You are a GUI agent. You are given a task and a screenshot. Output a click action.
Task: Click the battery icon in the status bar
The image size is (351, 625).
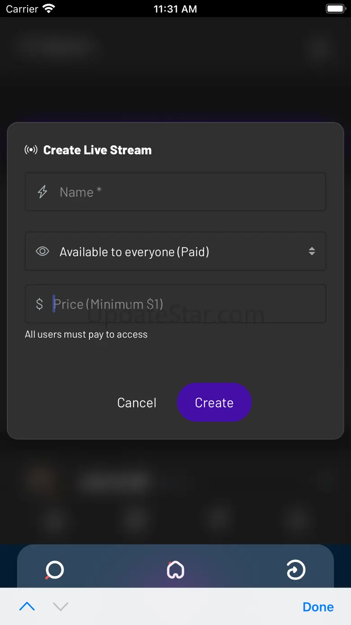(335, 9)
